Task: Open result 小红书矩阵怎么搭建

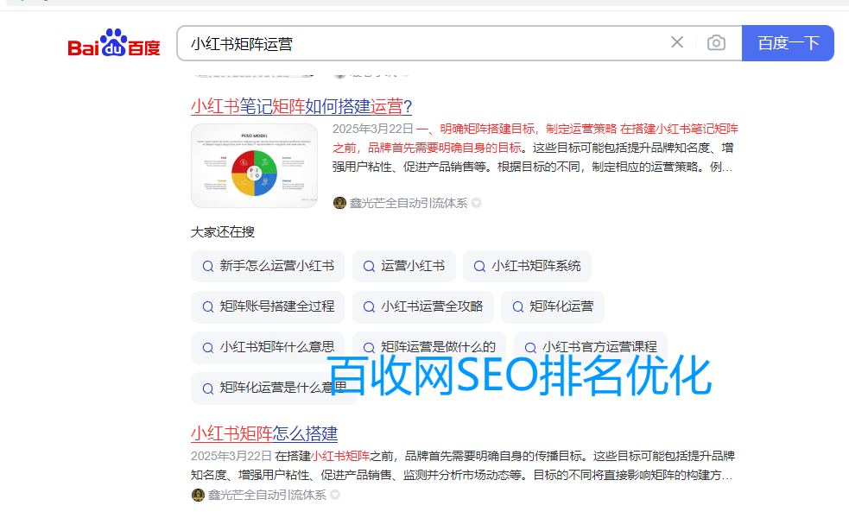Action: click(x=264, y=433)
